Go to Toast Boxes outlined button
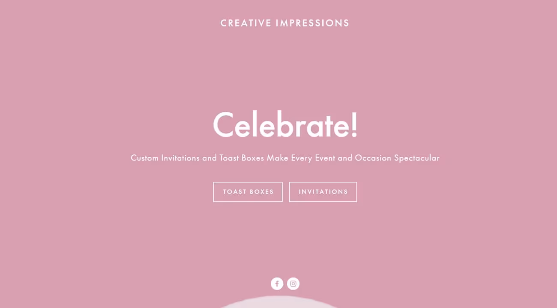Image resolution: width=557 pixels, height=308 pixels. [248, 192]
